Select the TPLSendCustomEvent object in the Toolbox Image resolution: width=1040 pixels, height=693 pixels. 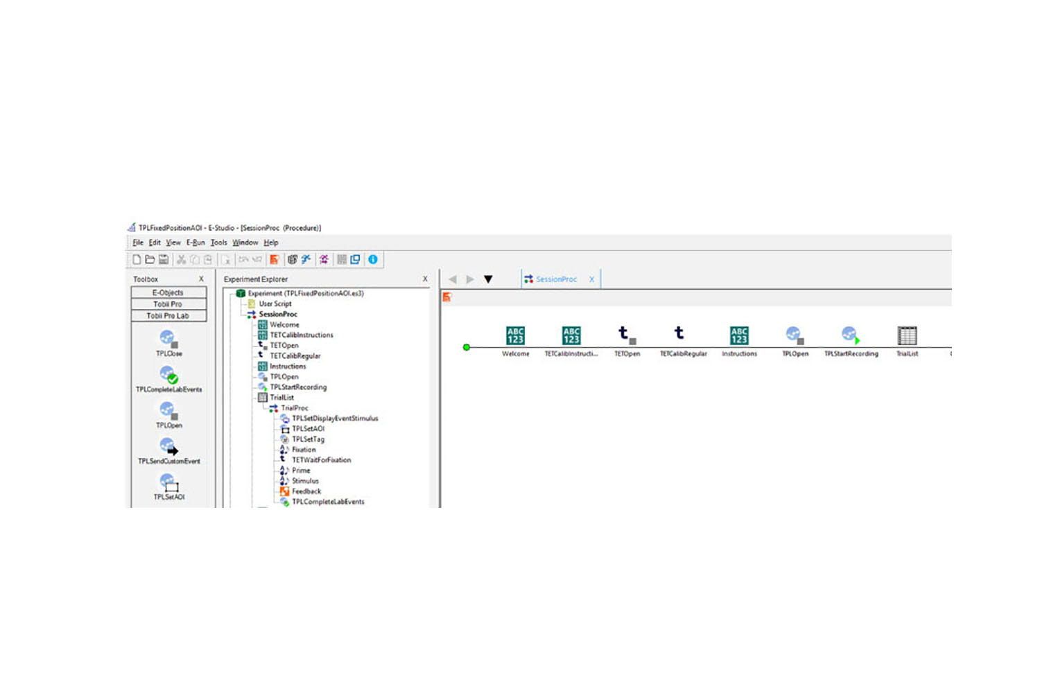[168, 451]
